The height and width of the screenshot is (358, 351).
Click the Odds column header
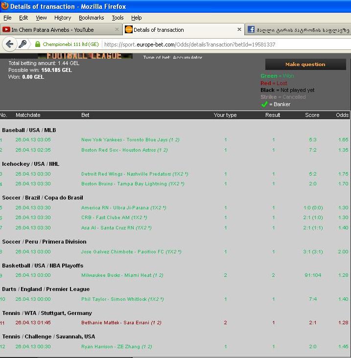click(x=342, y=115)
